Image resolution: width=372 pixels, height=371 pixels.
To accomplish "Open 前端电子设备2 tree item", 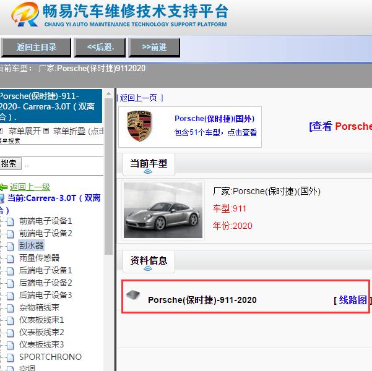I will [x=46, y=233].
